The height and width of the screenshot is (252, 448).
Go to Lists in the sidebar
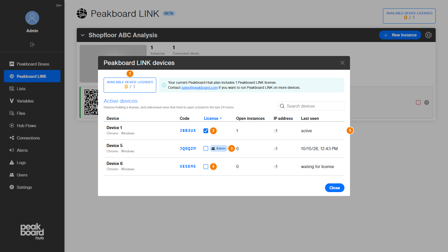pos(32,88)
